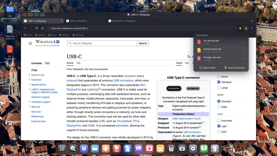Open the Trash in dock
The image size is (277, 156).
tap(215, 149)
